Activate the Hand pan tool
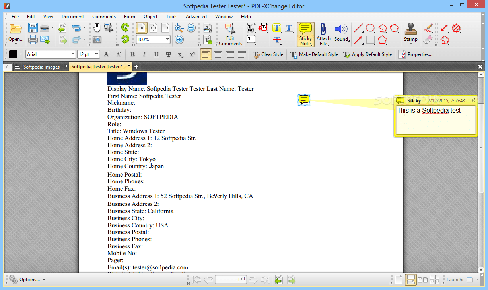 (x=97, y=27)
